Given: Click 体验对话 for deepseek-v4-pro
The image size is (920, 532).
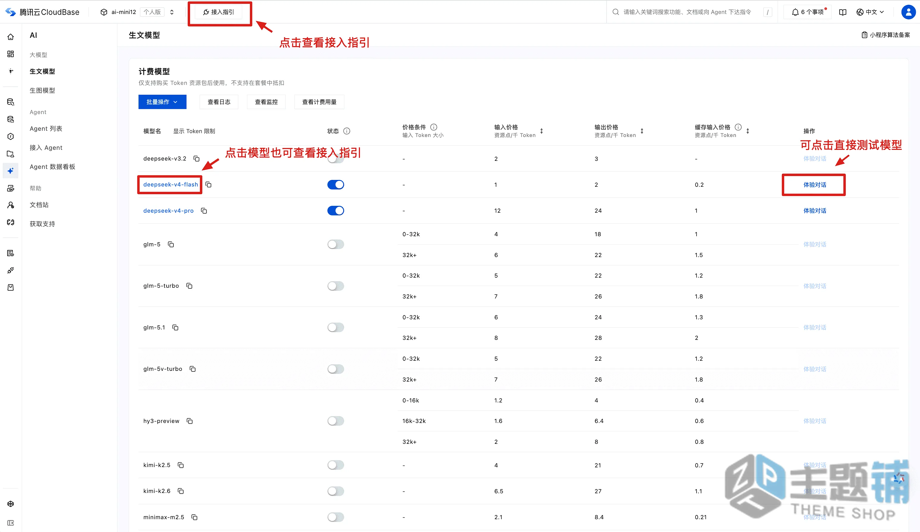Looking at the screenshot, I should click(x=815, y=211).
